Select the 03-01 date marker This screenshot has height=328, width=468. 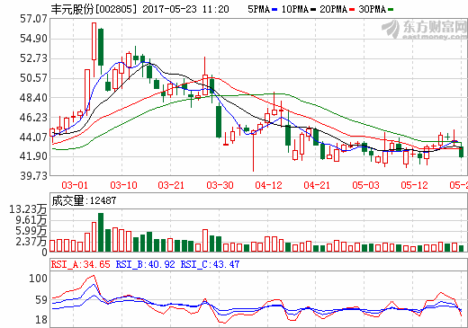(x=75, y=185)
